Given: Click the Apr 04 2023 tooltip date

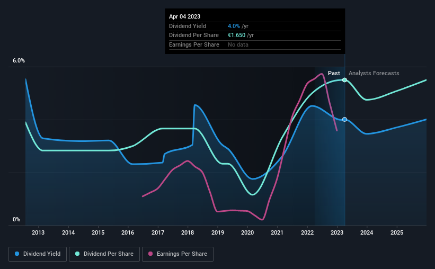Looking at the screenshot, I should 184,16.
